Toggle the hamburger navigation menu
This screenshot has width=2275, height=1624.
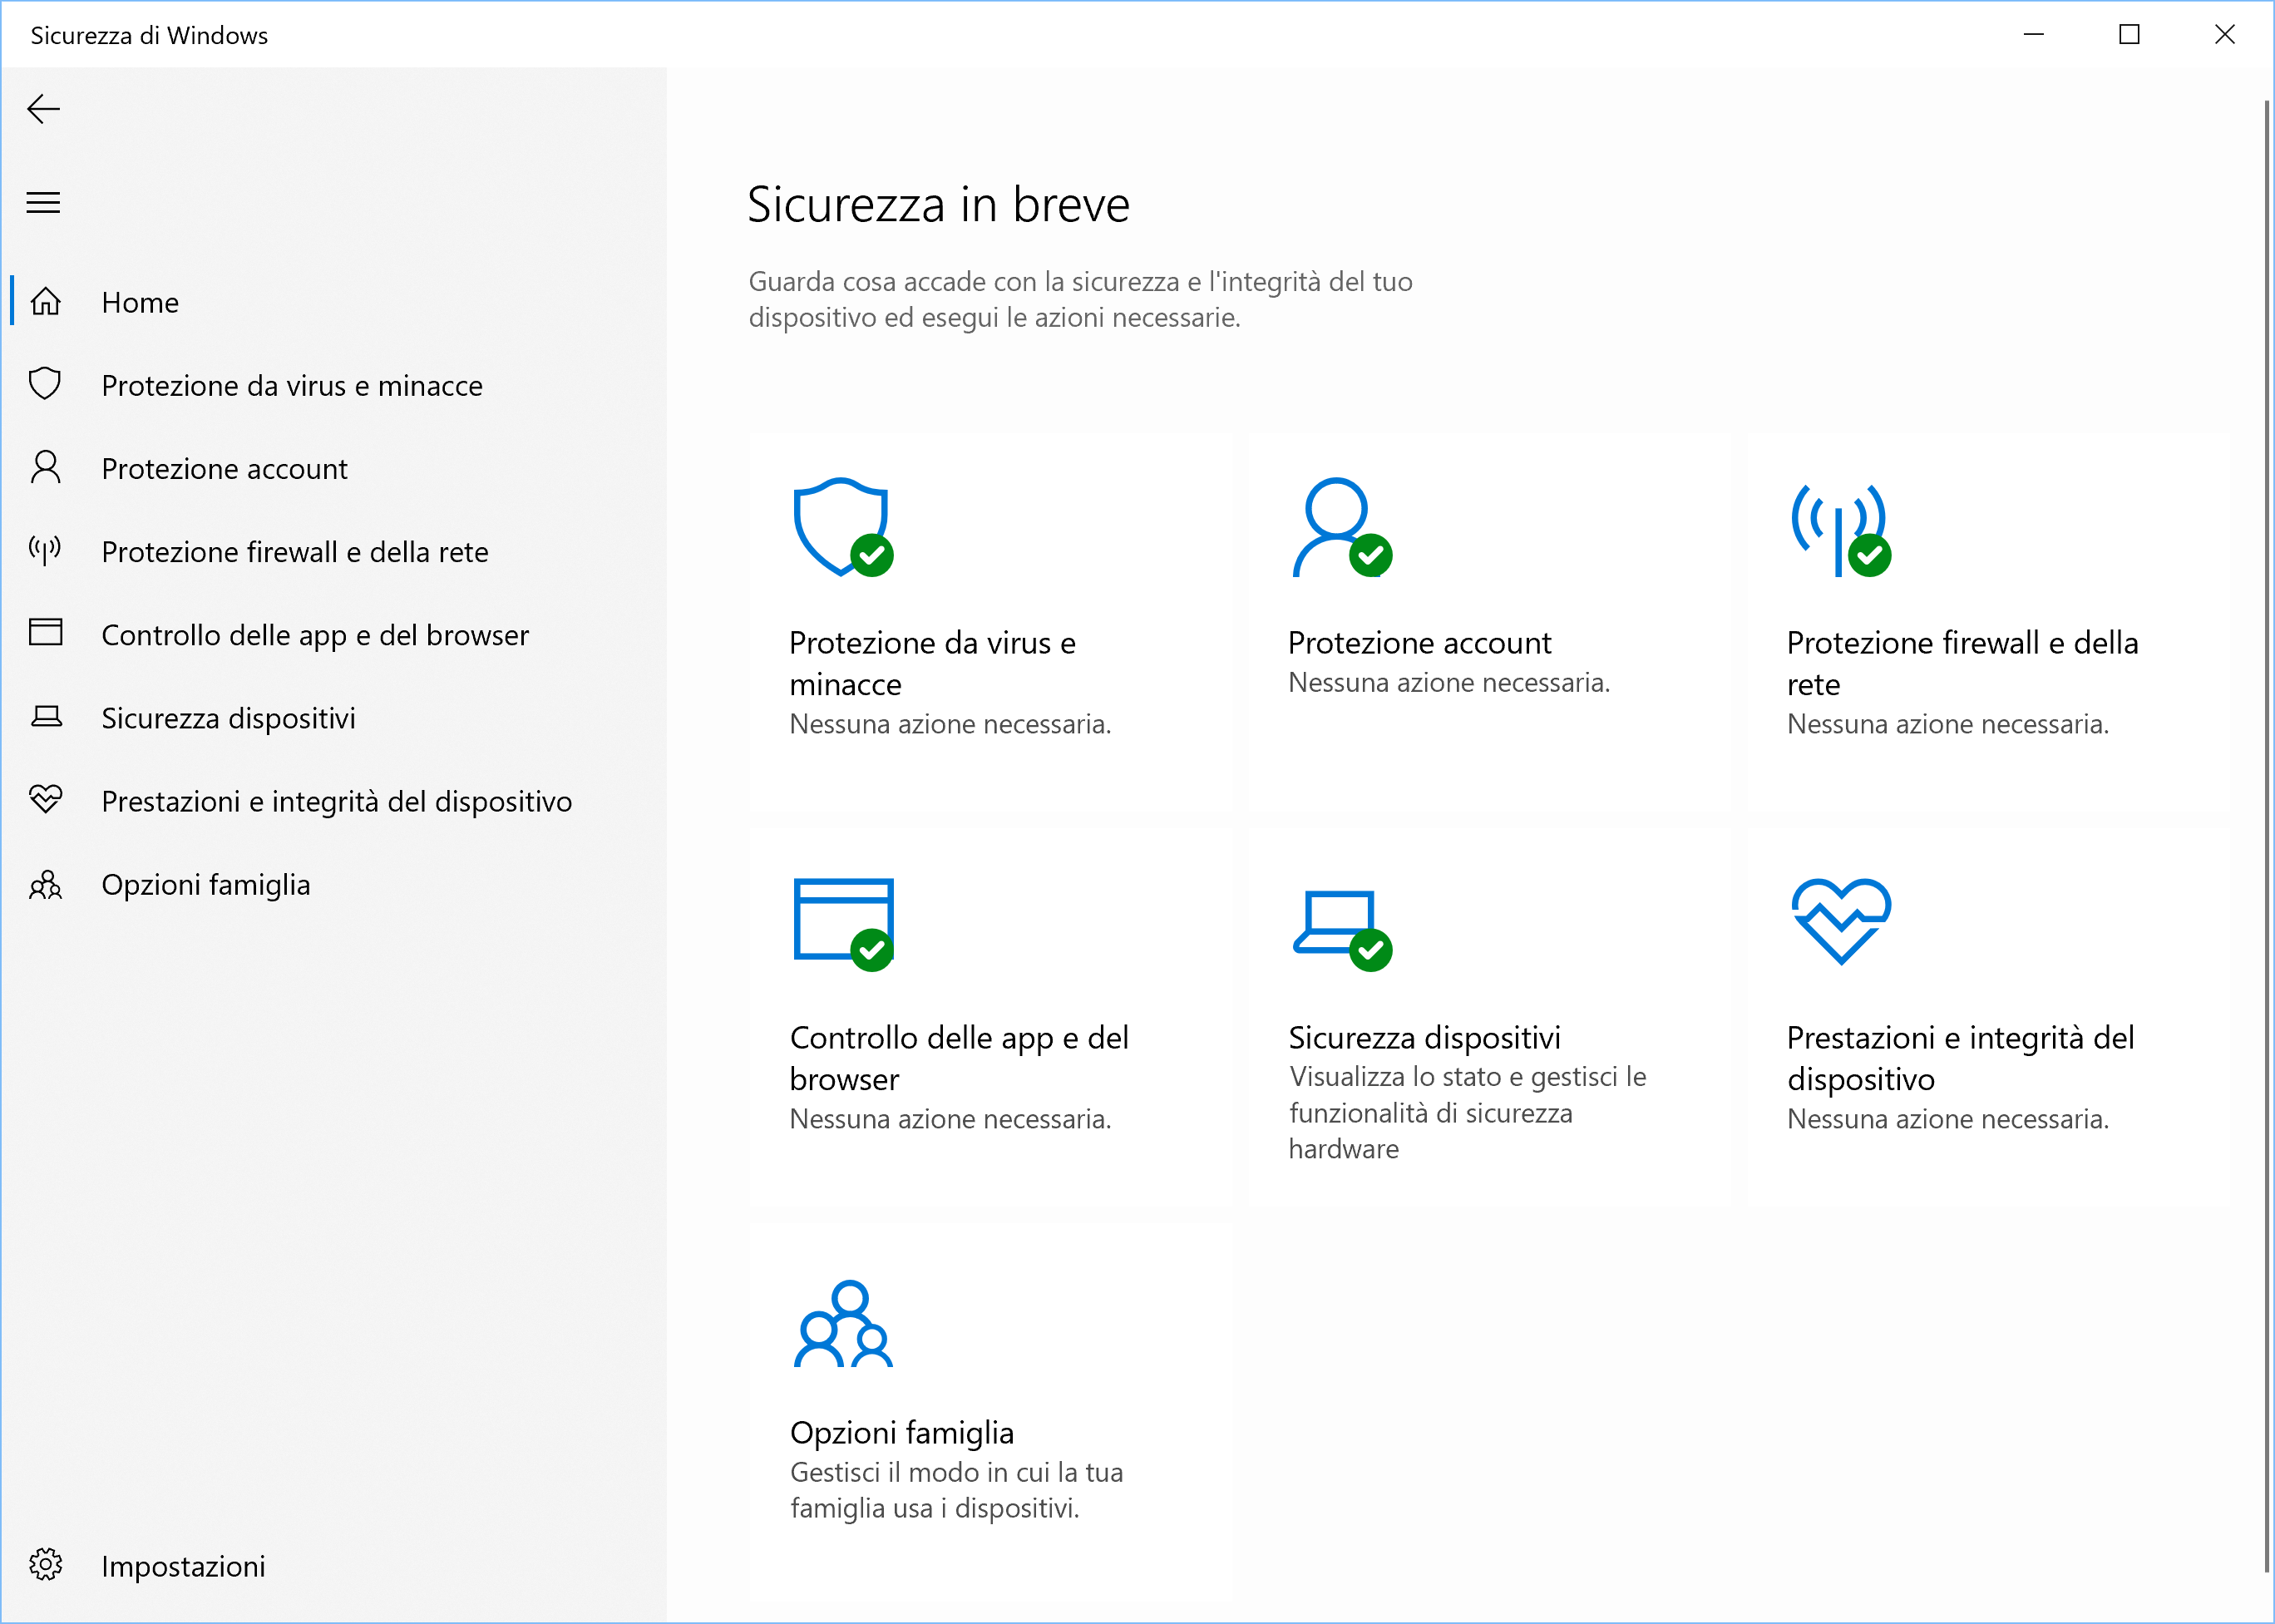coord(44,202)
